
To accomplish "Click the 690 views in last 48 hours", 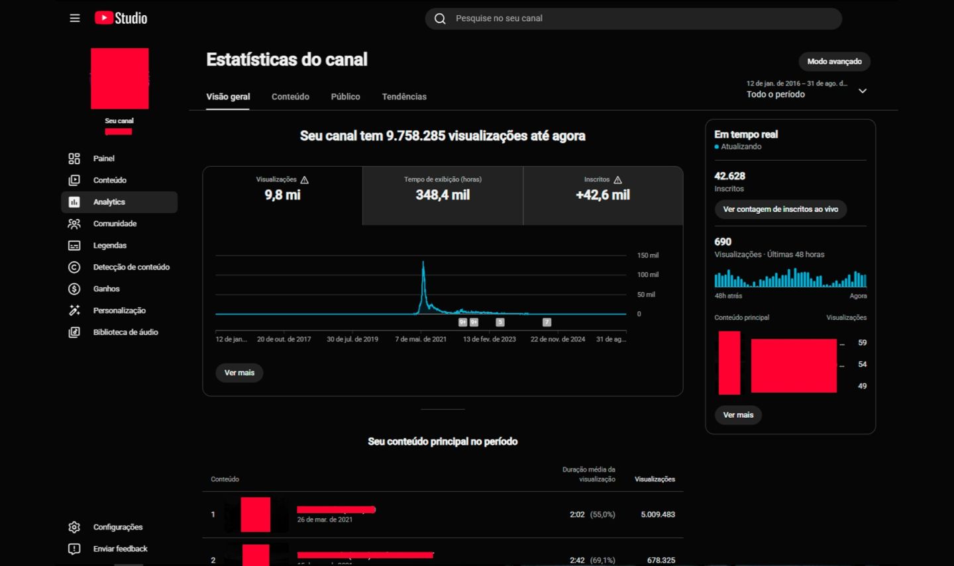I will [723, 242].
